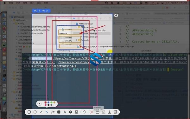Collapse the LGTestApp root project
The image size is (190, 119).
[10, 17]
